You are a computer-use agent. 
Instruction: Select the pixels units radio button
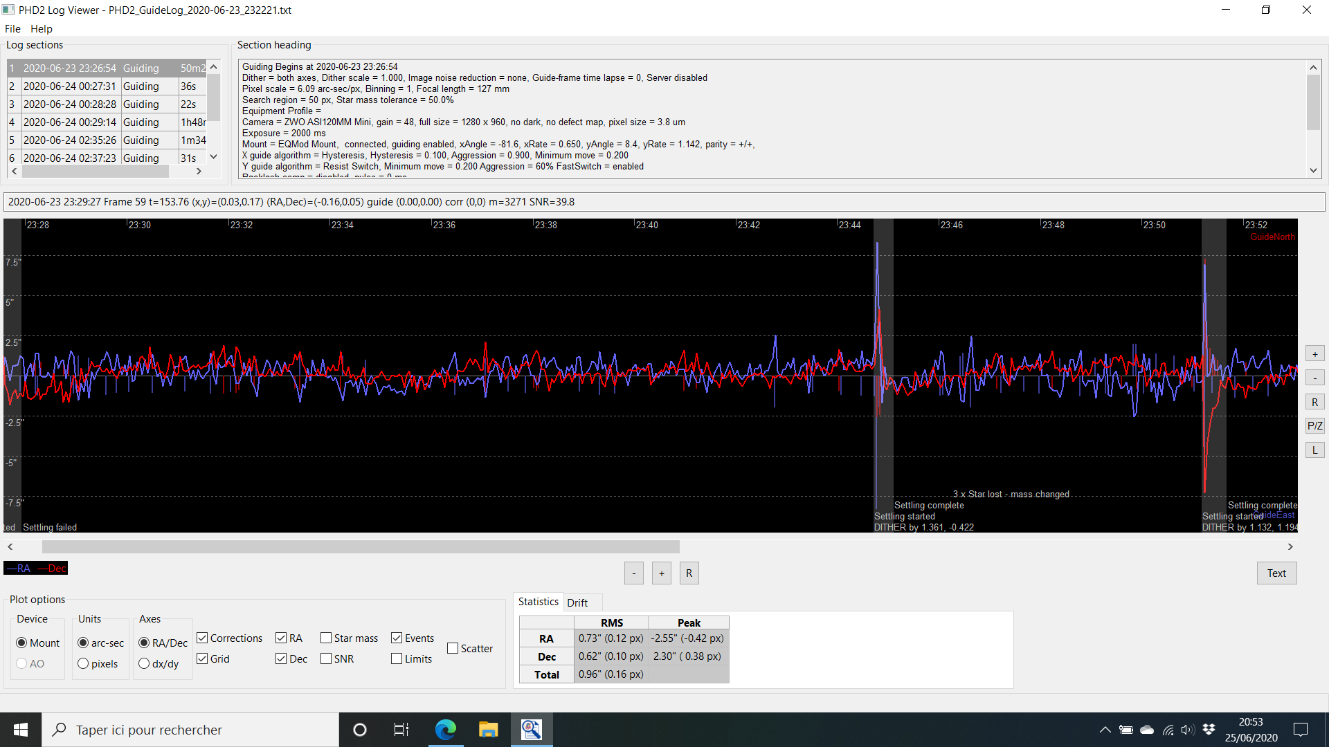pyautogui.click(x=83, y=663)
